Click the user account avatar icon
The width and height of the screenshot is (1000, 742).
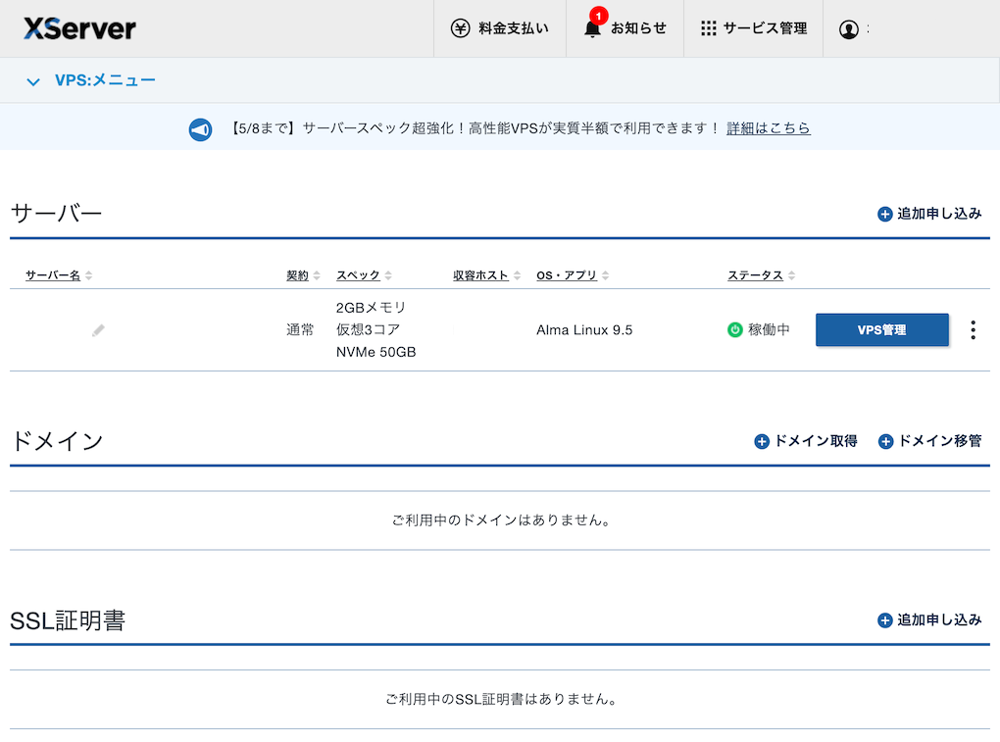pyautogui.click(x=848, y=29)
